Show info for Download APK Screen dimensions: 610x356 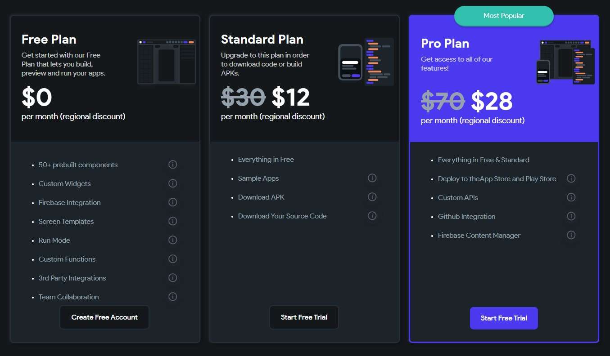[372, 197]
